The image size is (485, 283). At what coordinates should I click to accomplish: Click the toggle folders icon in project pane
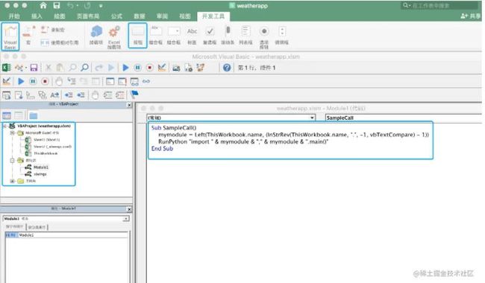(33, 115)
